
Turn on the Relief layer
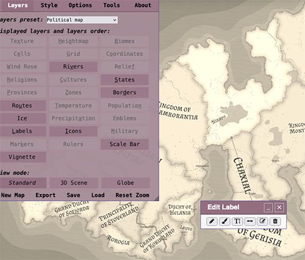tap(124, 67)
